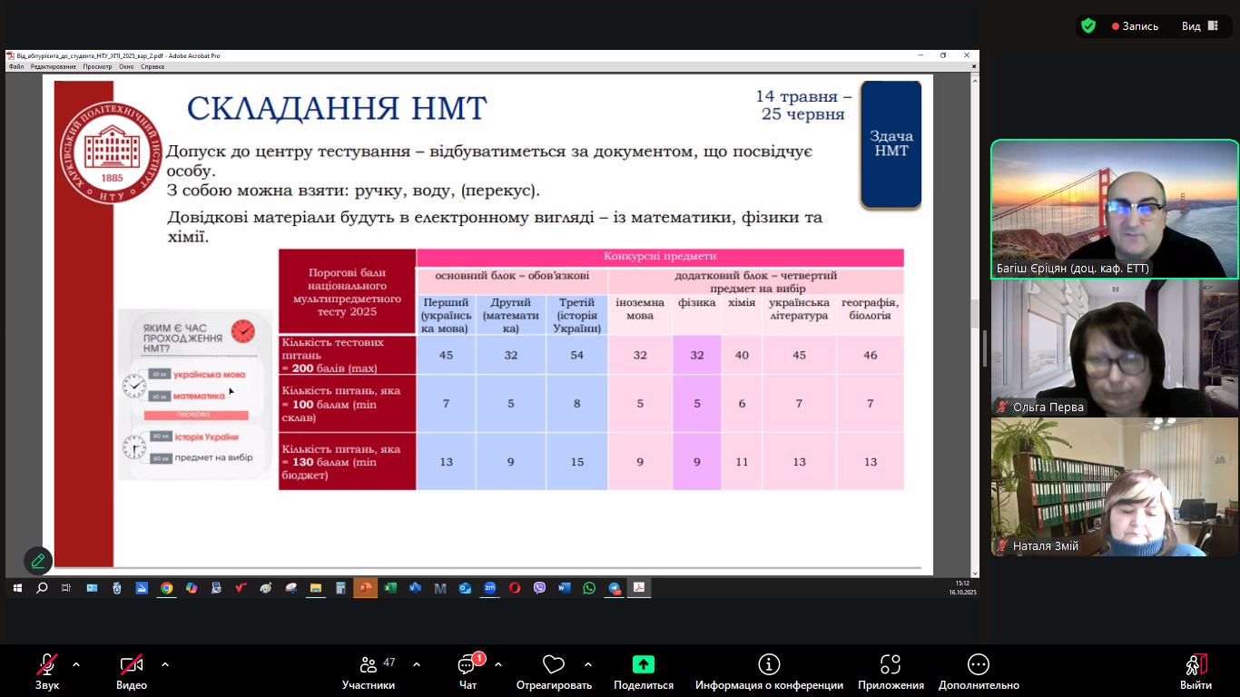This screenshot has width=1240, height=697.
Task: Open the Дополнительно more options menu
Action: pyautogui.click(x=979, y=672)
